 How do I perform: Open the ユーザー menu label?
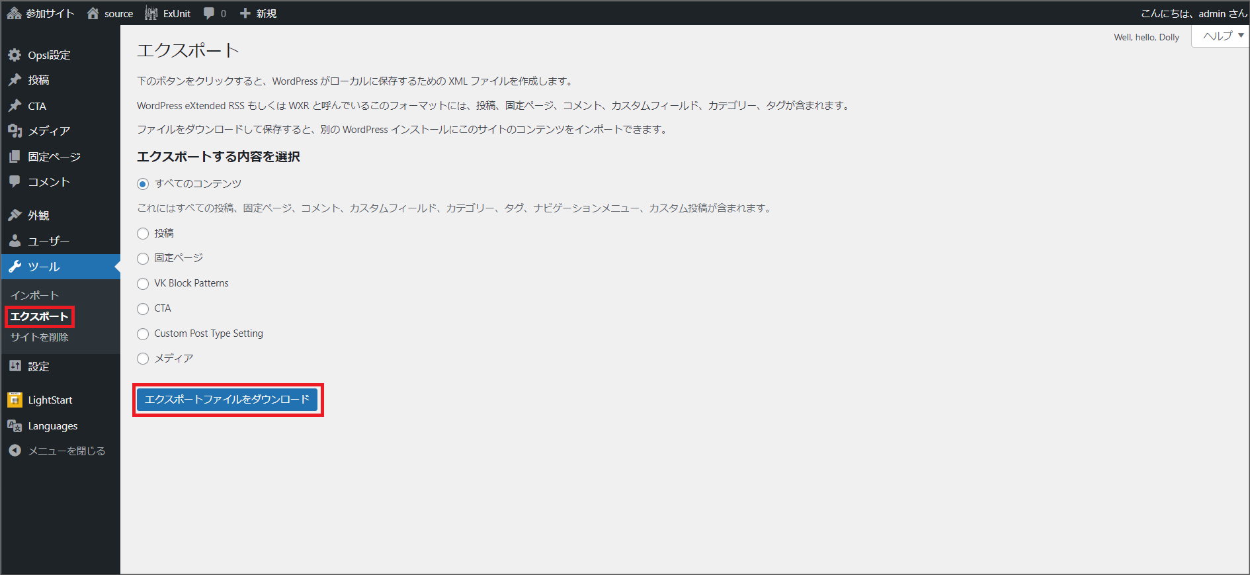click(48, 241)
